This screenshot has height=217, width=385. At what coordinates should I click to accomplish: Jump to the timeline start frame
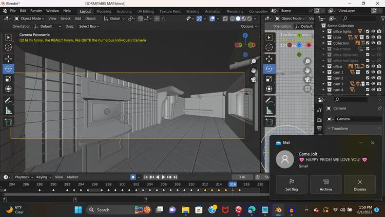(x=146, y=177)
